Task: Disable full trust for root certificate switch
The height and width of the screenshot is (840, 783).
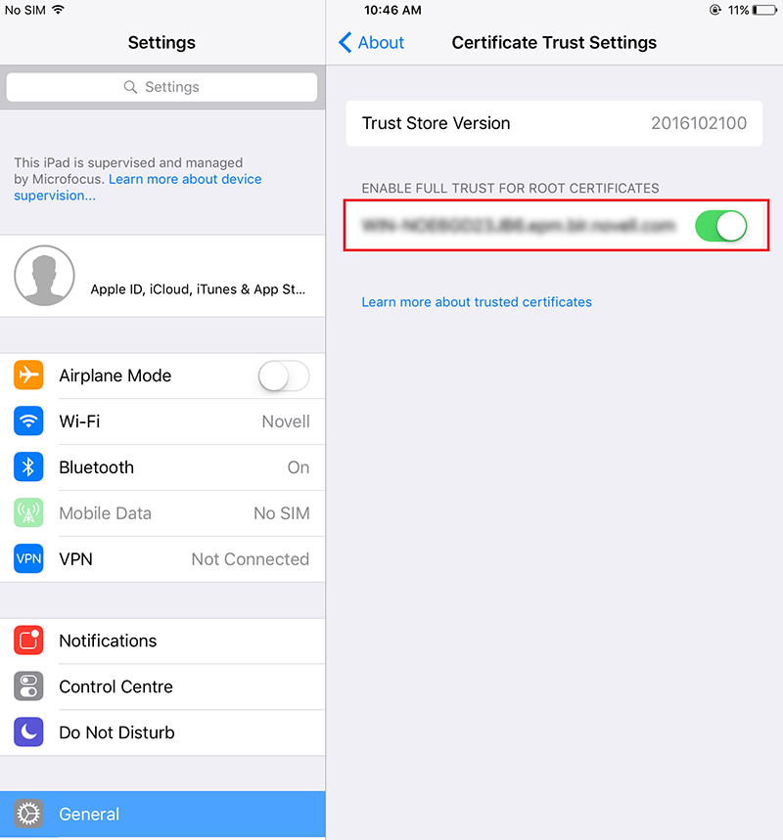Action: [x=721, y=226]
